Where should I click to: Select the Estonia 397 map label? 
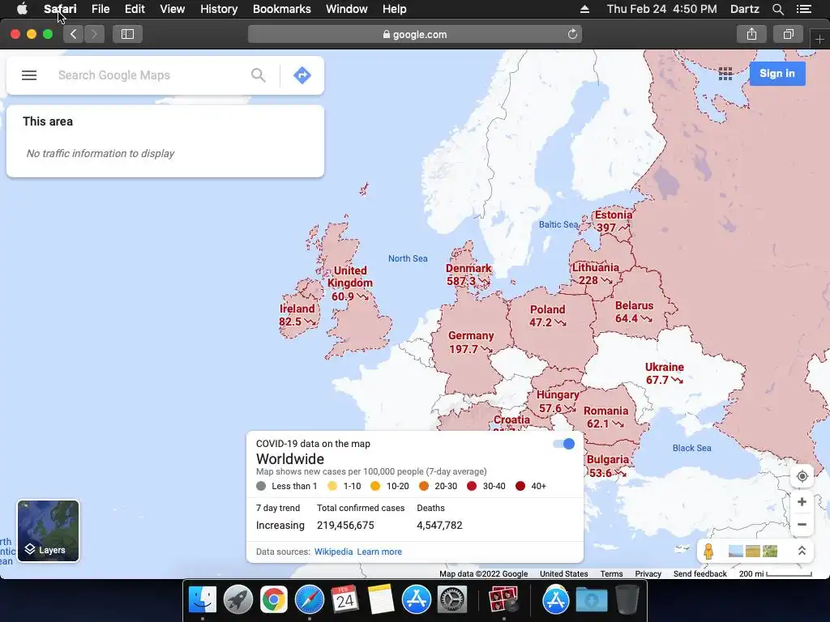(x=613, y=221)
